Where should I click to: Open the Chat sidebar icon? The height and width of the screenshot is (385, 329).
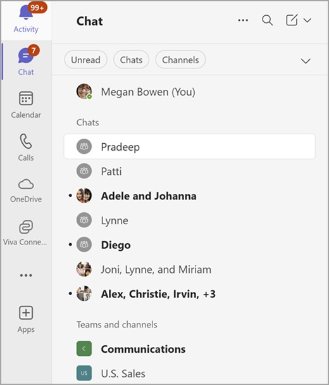(x=25, y=56)
